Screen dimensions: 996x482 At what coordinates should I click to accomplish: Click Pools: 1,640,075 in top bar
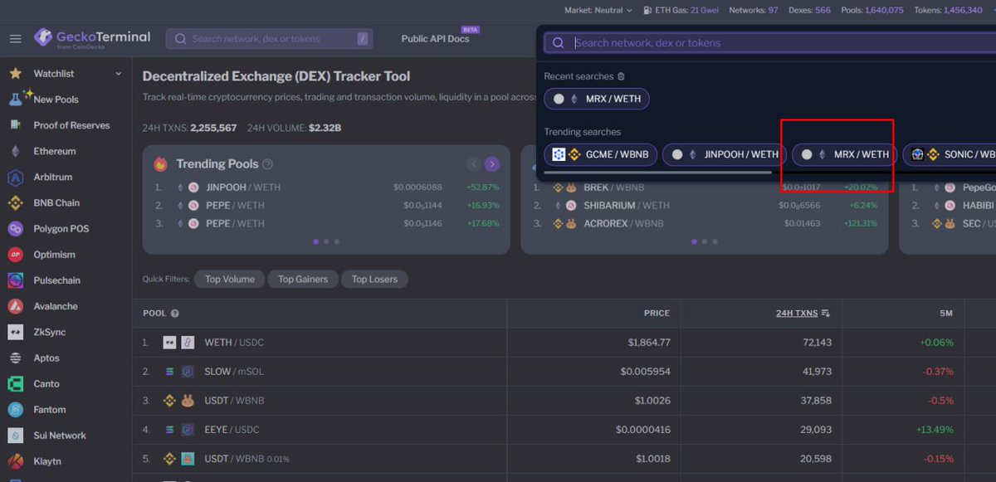871,10
